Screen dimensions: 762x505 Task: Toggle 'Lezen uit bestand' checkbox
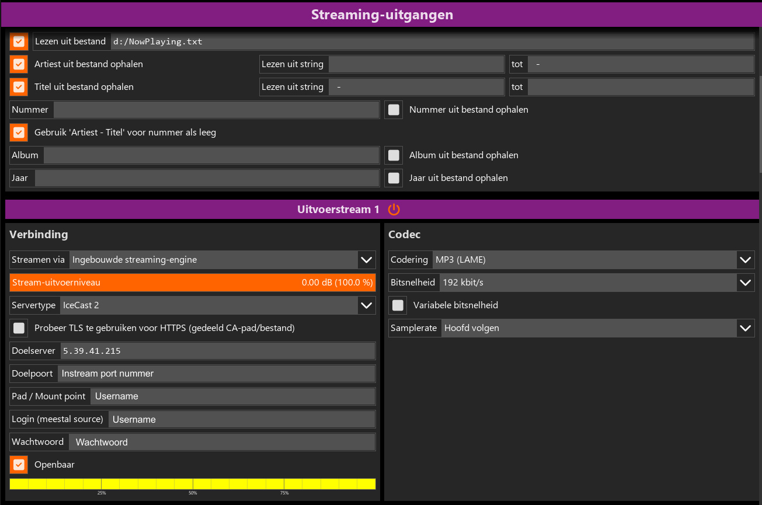point(19,41)
